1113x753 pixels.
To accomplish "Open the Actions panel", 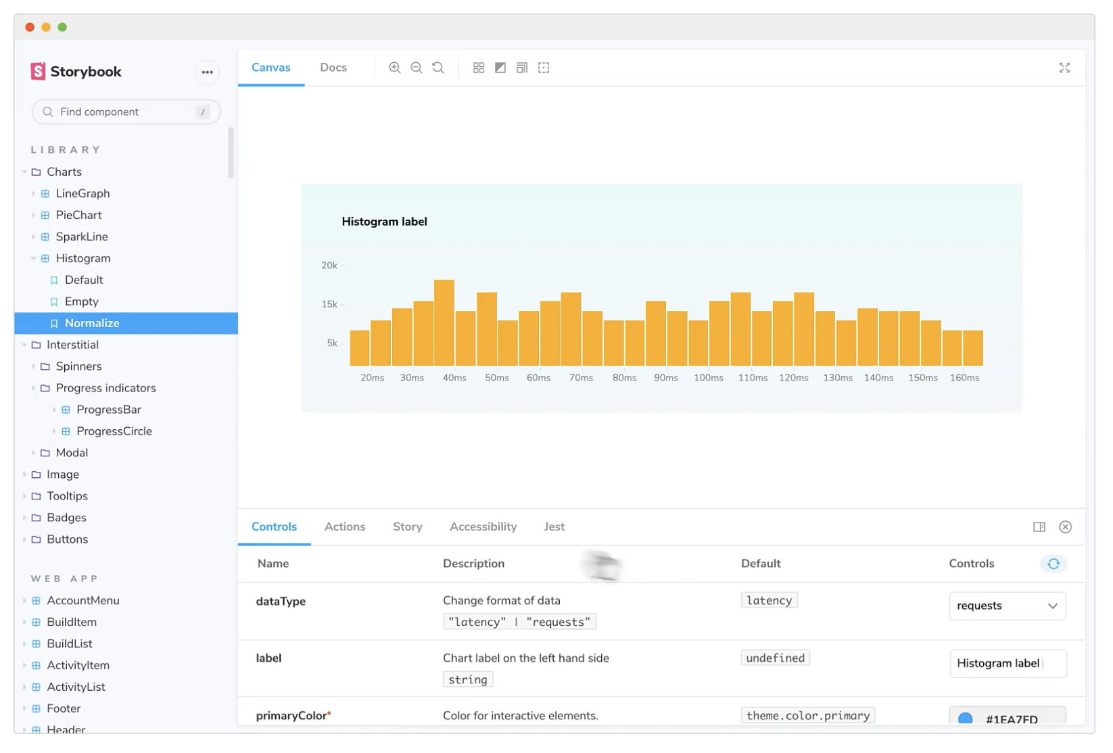I will click(344, 527).
